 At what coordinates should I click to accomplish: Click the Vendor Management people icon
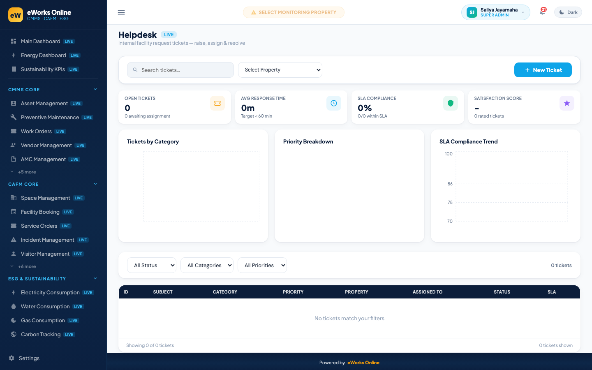click(14, 145)
